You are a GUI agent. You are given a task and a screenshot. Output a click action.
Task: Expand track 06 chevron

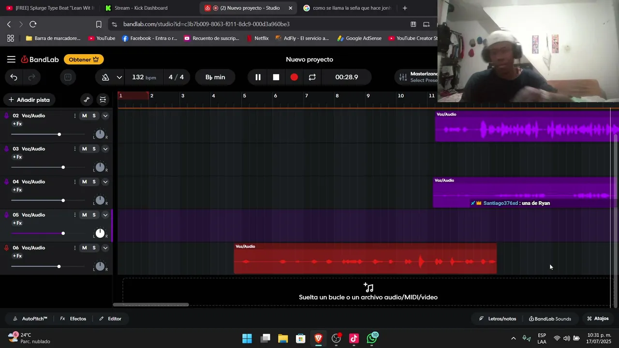(105, 248)
